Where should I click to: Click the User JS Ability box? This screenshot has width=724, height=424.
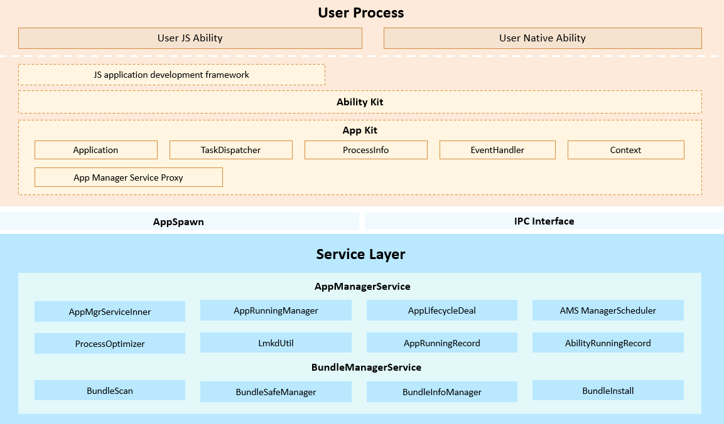point(190,38)
